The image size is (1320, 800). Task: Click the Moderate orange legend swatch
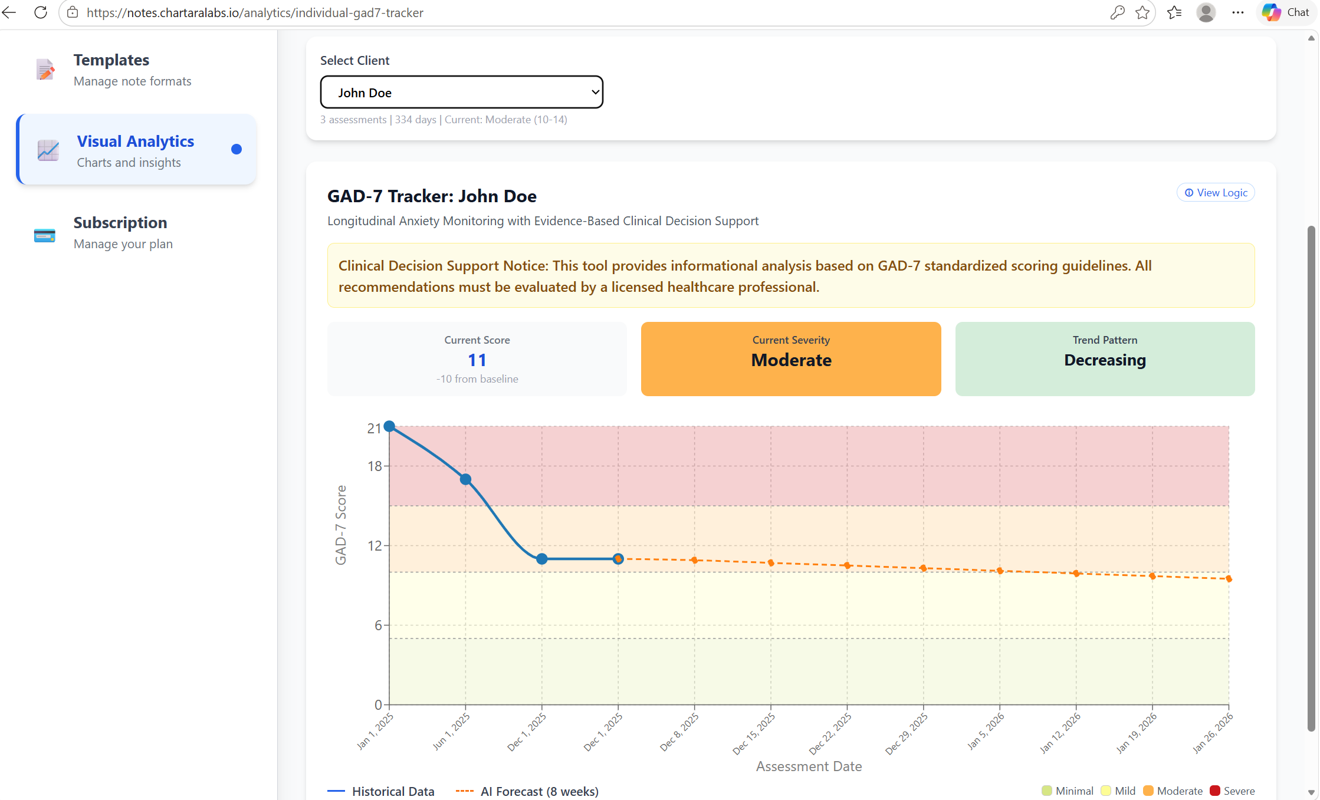[1148, 791]
